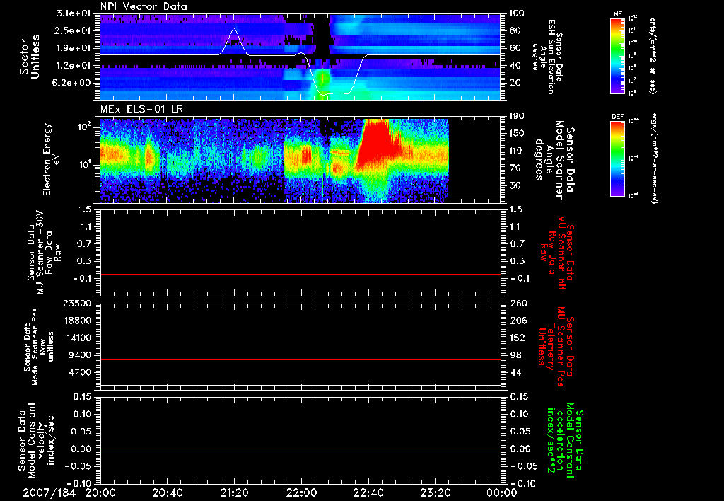
Task: Click the 44 telemetry tick label
Action: pyautogui.click(x=515, y=372)
